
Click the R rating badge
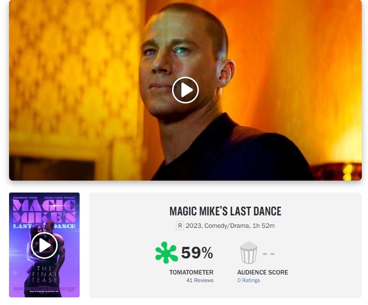point(180,226)
